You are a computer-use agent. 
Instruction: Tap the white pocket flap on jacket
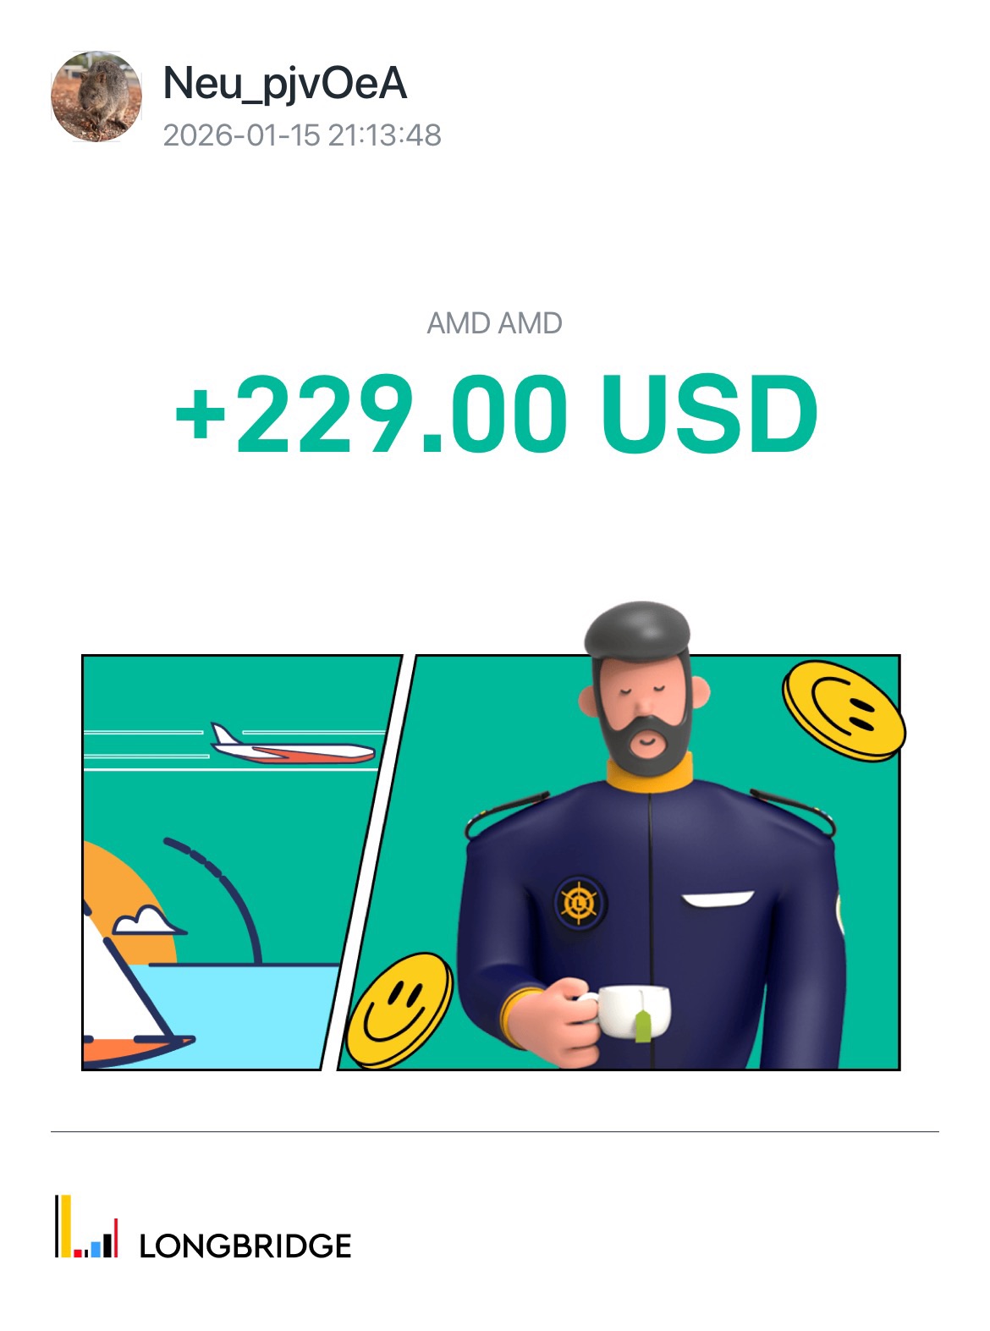click(718, 899)
